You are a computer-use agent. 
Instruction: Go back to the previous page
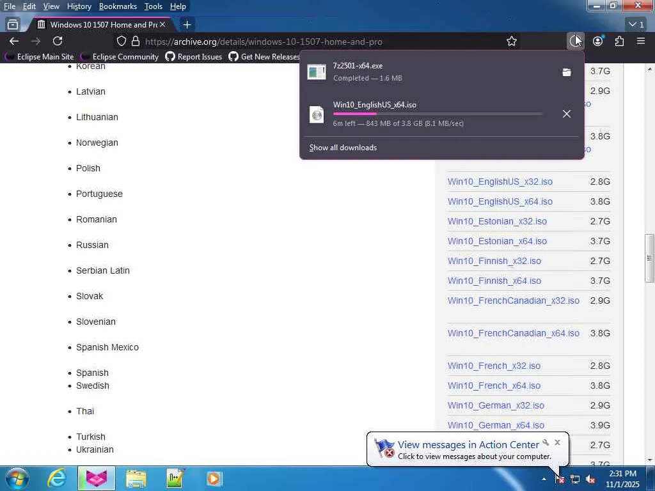pos(14,42)
